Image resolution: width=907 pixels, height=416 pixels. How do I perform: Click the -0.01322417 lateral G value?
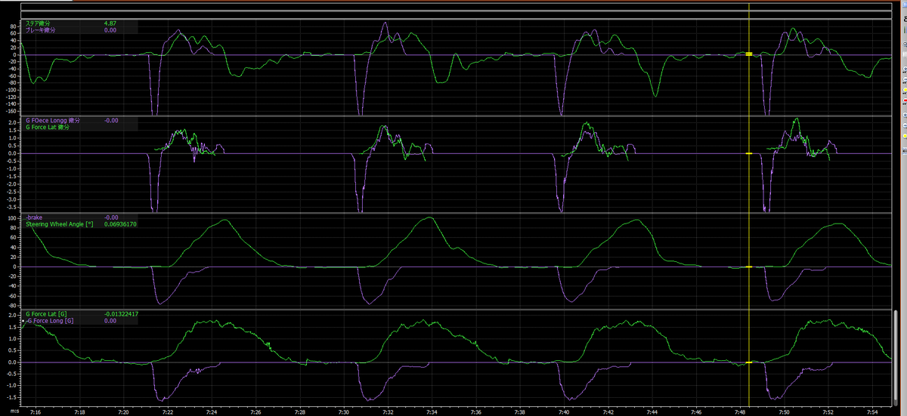121,313
